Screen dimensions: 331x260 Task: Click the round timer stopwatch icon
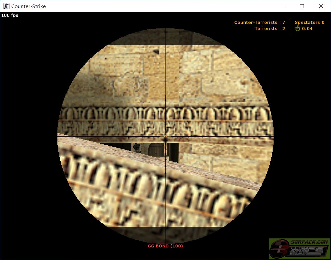[x=298, y=28]
